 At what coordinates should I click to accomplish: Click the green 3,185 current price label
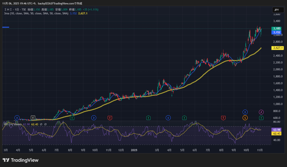[277, 29]
